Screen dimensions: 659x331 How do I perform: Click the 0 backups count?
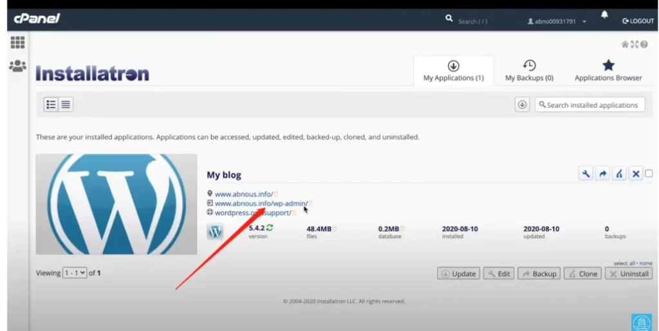coord(607,229)
